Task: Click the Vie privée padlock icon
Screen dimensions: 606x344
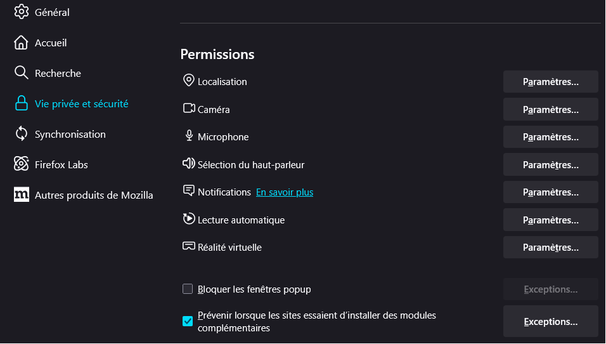Action: pos(22,103)
